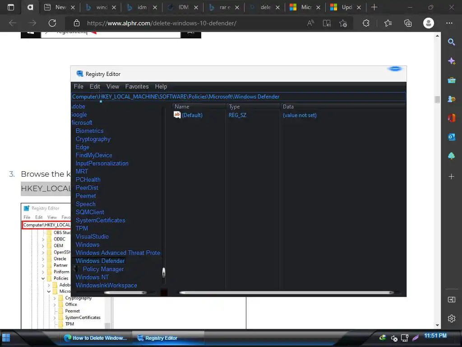Open the View menu in Registry Editor
Viewport: 462px width, 347px height.
coord(112,86)
